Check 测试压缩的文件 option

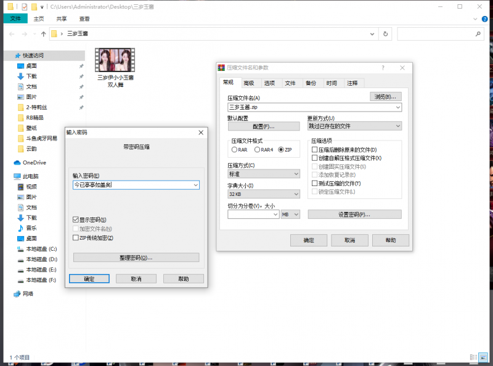click(316, 184)
